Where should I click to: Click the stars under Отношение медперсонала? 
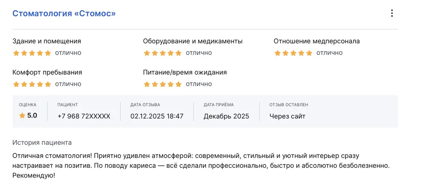293,53
